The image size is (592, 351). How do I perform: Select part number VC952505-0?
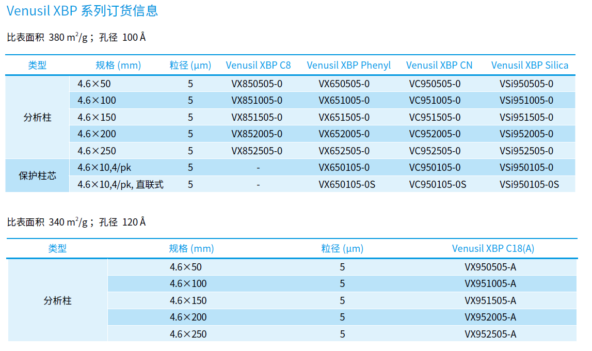(x=435, y=151)
